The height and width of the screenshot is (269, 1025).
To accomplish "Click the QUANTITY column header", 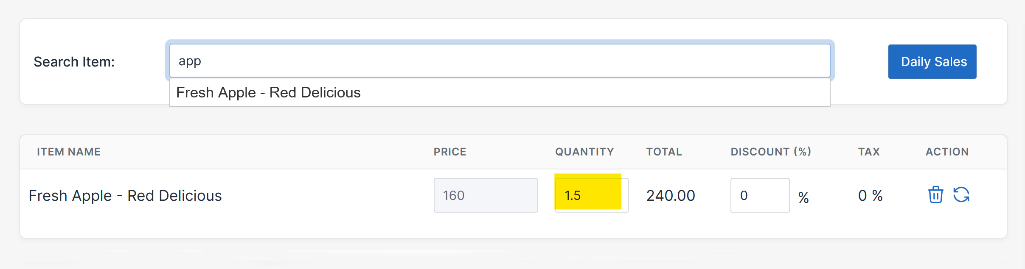I will point(584,152).
